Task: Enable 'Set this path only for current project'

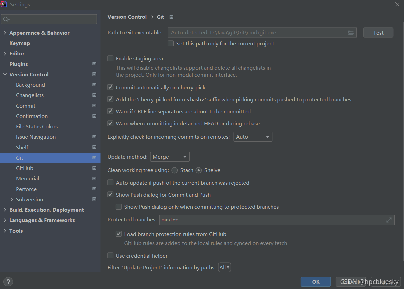Action: 171,43
